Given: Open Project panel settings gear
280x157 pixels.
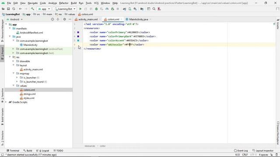Looking at the screenshot, I should click(x=64, y=19).
